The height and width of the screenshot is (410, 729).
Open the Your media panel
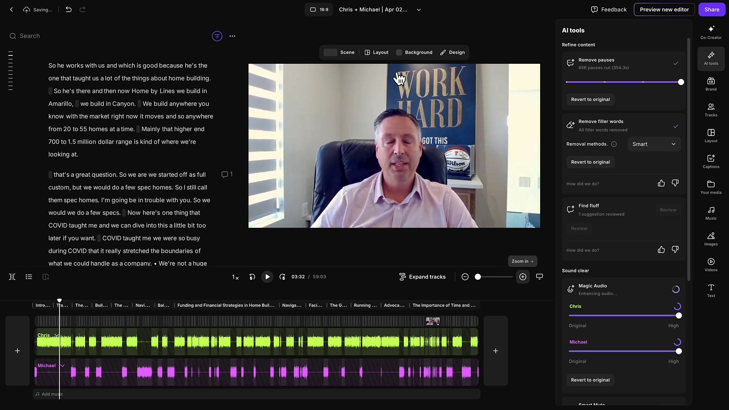711,187
